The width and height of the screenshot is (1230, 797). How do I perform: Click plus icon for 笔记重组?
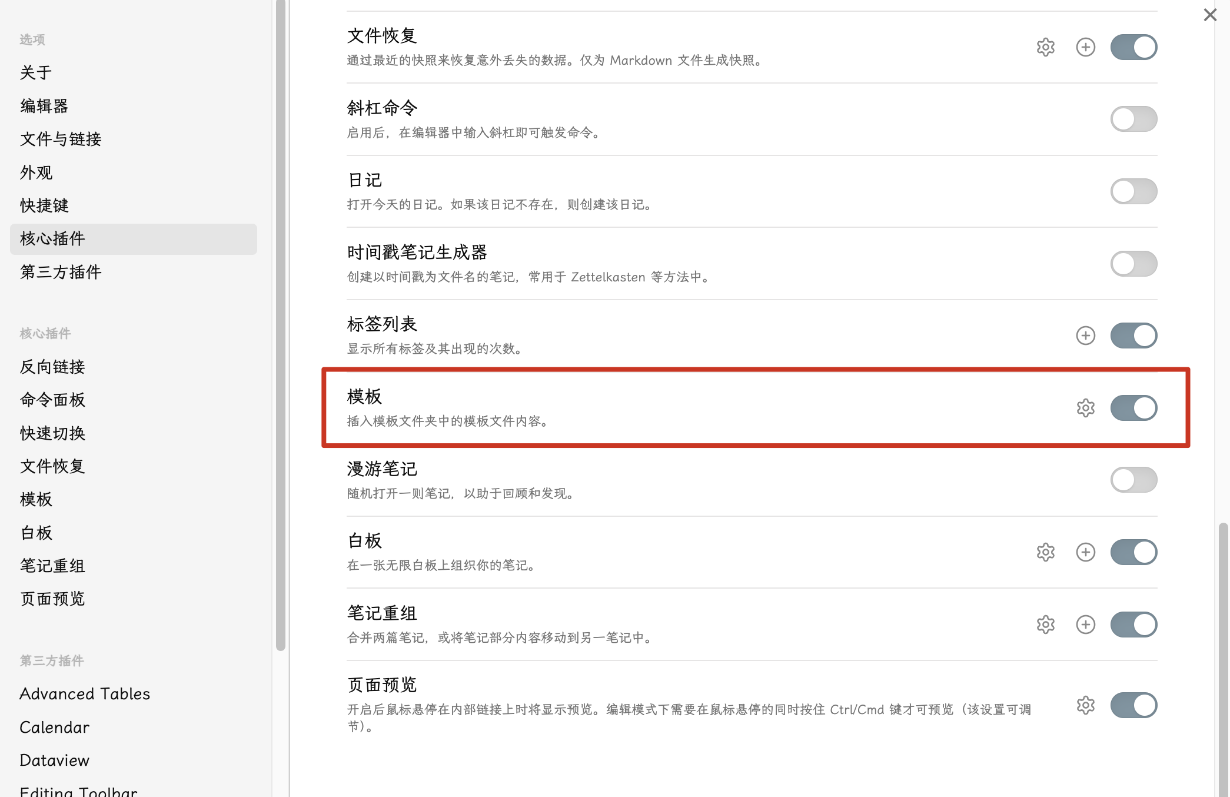click(x=1085, y=625)
